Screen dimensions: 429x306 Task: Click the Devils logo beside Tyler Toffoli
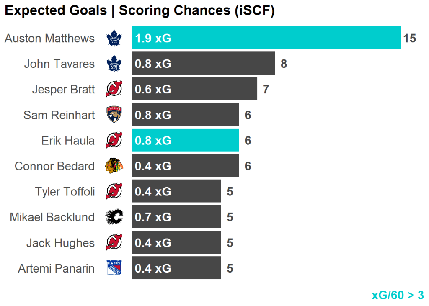coord(114,191)
